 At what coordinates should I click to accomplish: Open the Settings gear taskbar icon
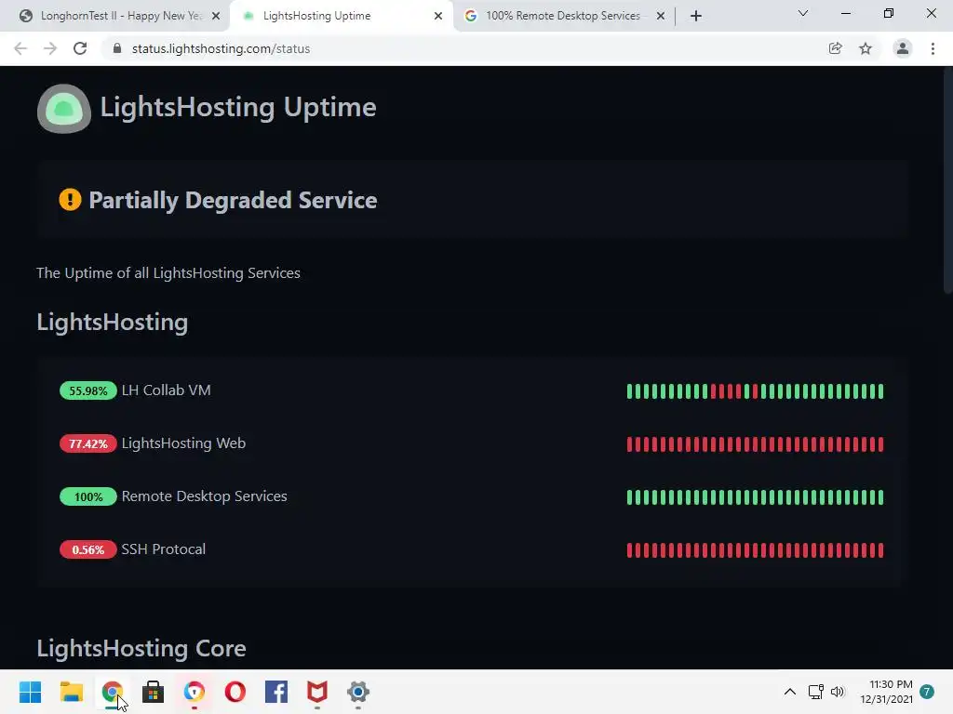(x=358, y=692)
